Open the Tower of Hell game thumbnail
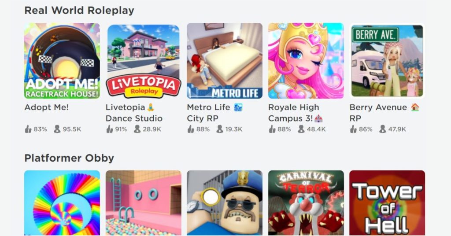This screenshot has width=451, height=236. coord(387,203)
